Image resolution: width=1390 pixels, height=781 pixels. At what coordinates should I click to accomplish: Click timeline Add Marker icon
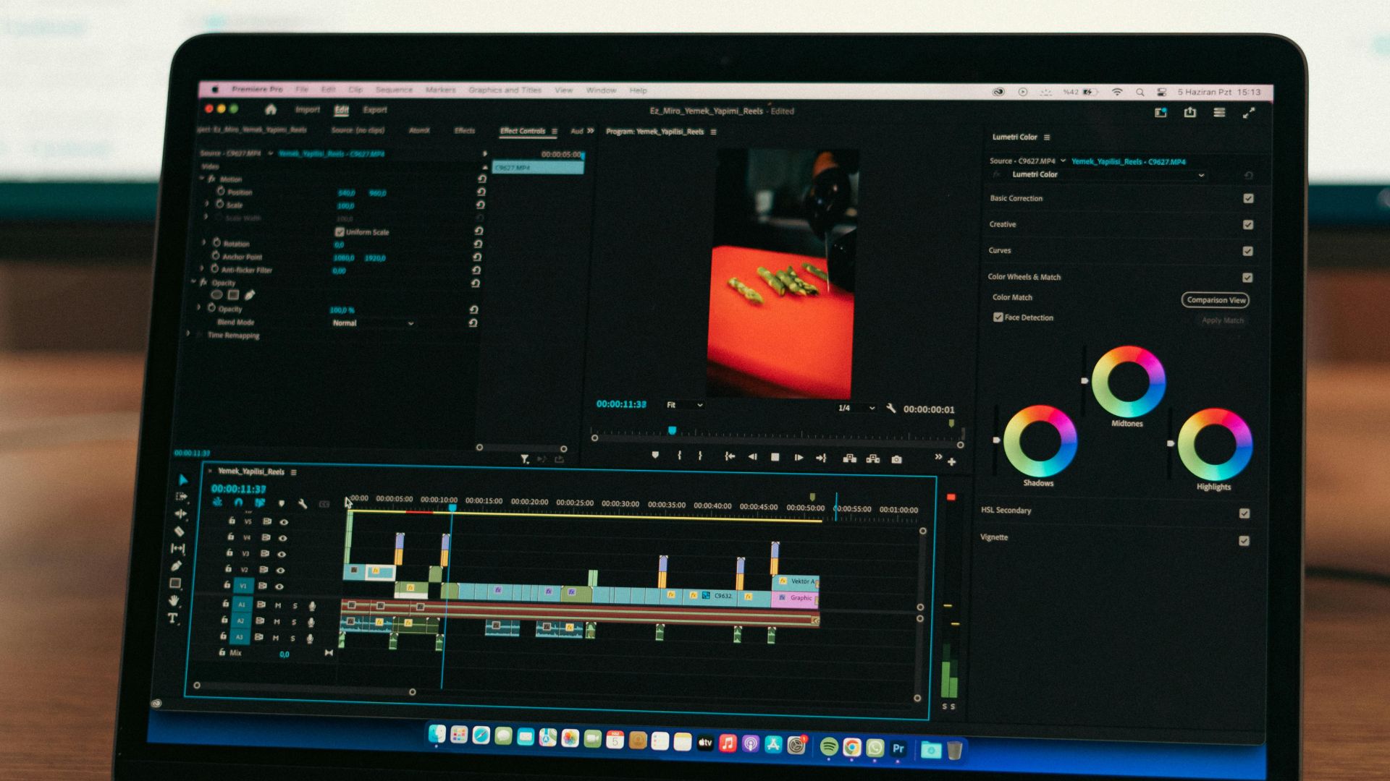[x=282, y=503]
